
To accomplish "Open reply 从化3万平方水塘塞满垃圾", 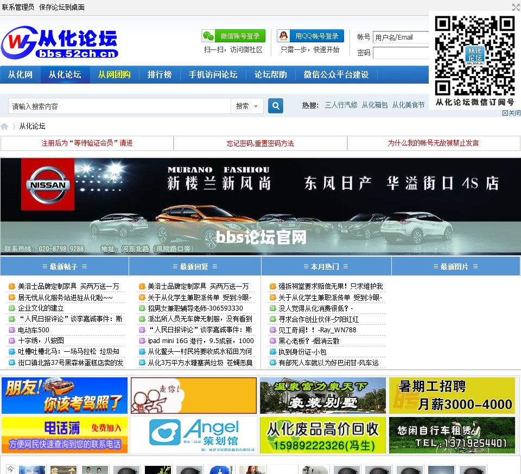I will (x=200, y=363).
